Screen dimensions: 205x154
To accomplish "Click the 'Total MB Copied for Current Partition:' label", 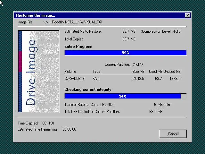I will [92, 112].
